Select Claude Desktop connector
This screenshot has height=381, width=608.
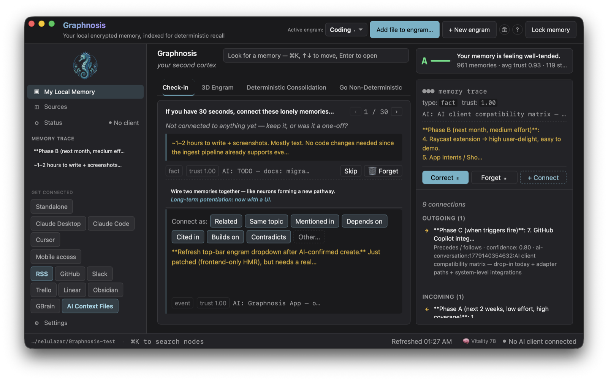pyautogui.click(x=58, y=224)
